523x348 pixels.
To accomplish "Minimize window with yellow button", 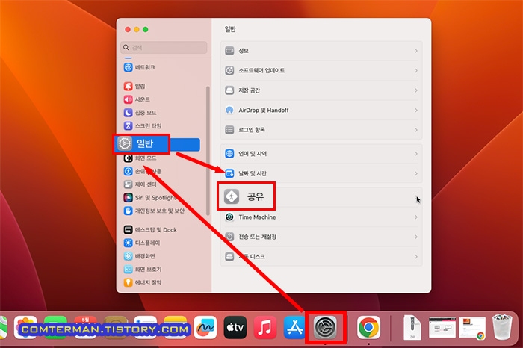I will pos(137,29).
